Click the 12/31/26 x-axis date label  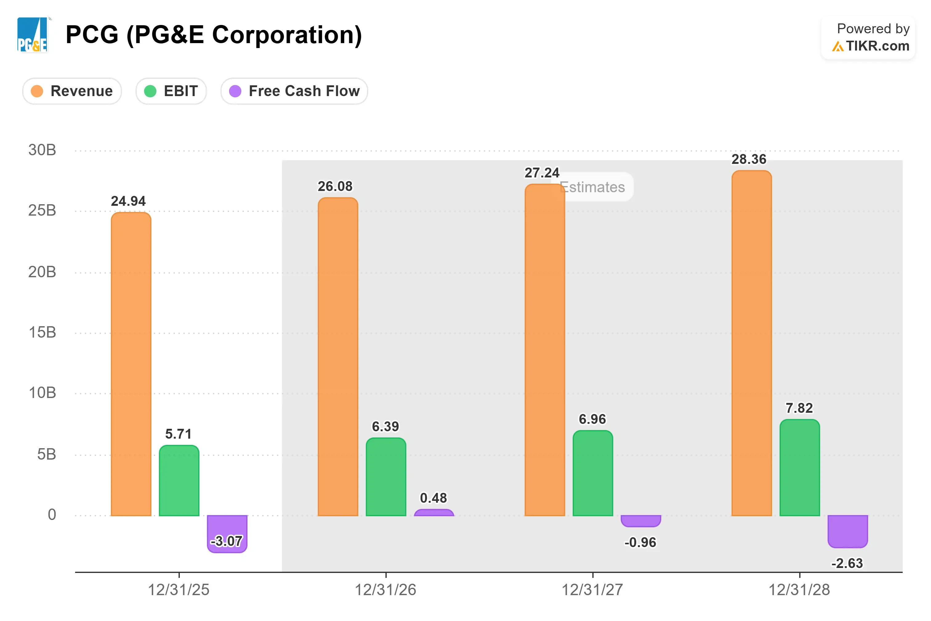click(x=385, y=590)
